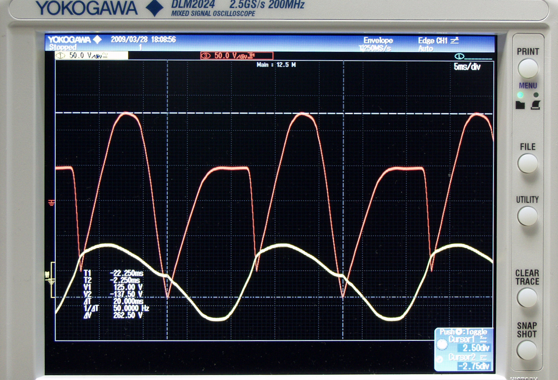Click the printer icon under MENU

click(535, 105)
